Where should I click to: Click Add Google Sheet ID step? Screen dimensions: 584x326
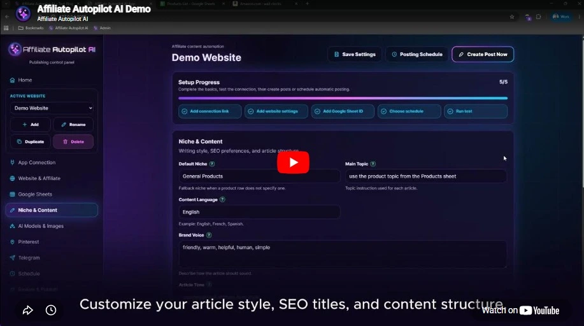coord(343,111)
